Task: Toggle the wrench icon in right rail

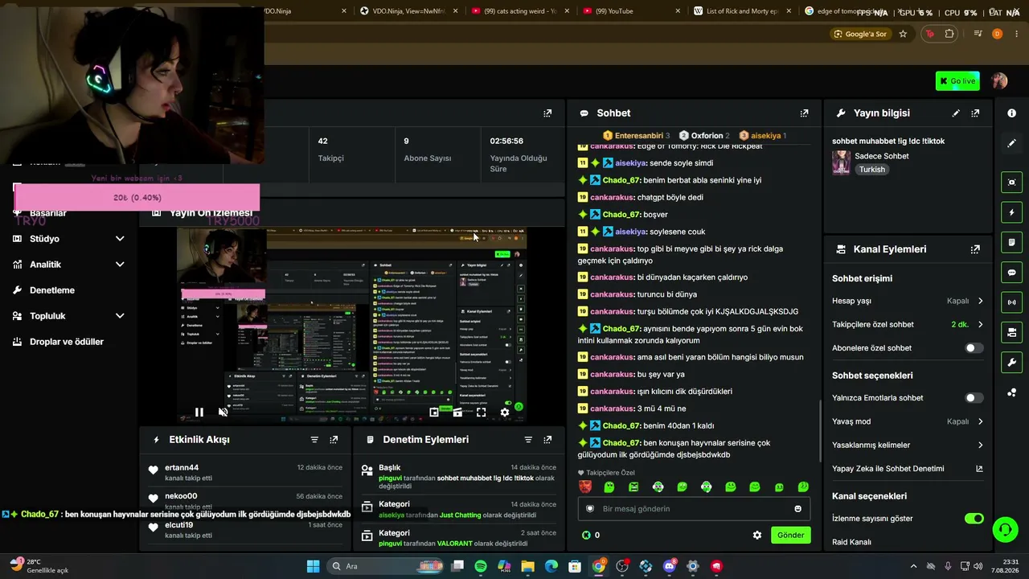Action: point(1011,363)
